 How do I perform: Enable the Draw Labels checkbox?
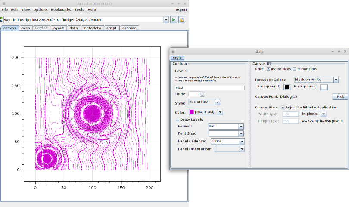click(x=178, y=120)
